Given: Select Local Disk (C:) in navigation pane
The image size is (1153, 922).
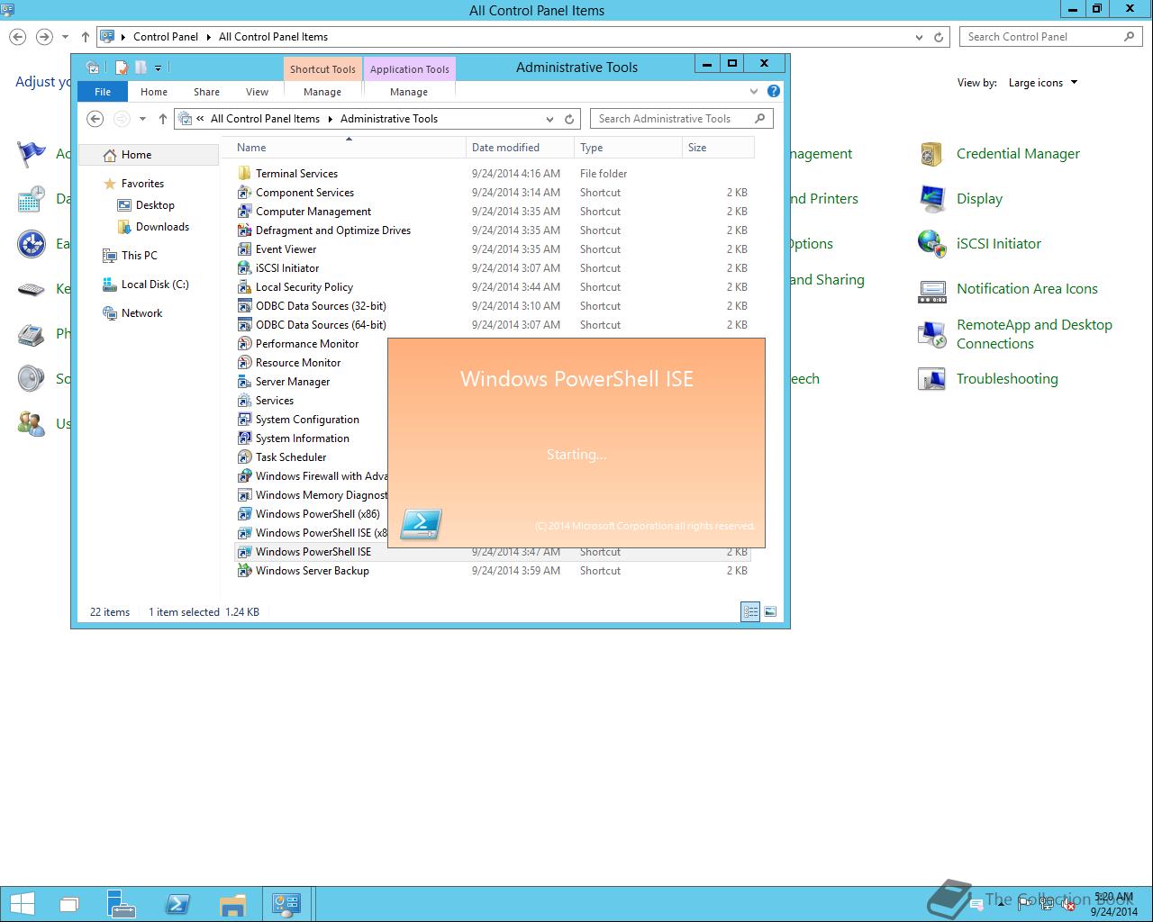Looking at the screenshot, I should pyautogui.click(x=146, y=285).
